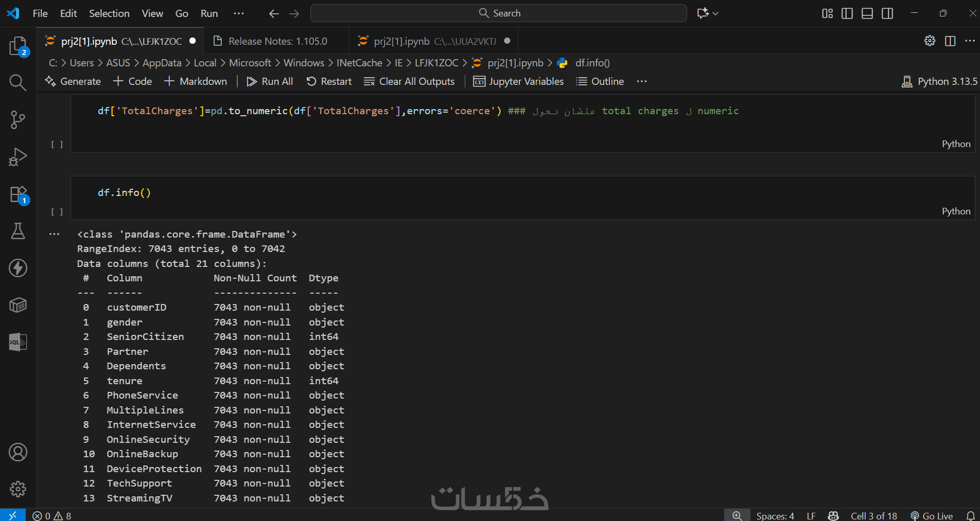The width and height of the screenshot is (980, 521).
Task: Toggle the secondary side bar layout button
Action: click(x=887, y=13)
